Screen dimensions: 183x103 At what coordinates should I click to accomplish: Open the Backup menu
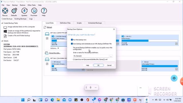tap(15, 5)
